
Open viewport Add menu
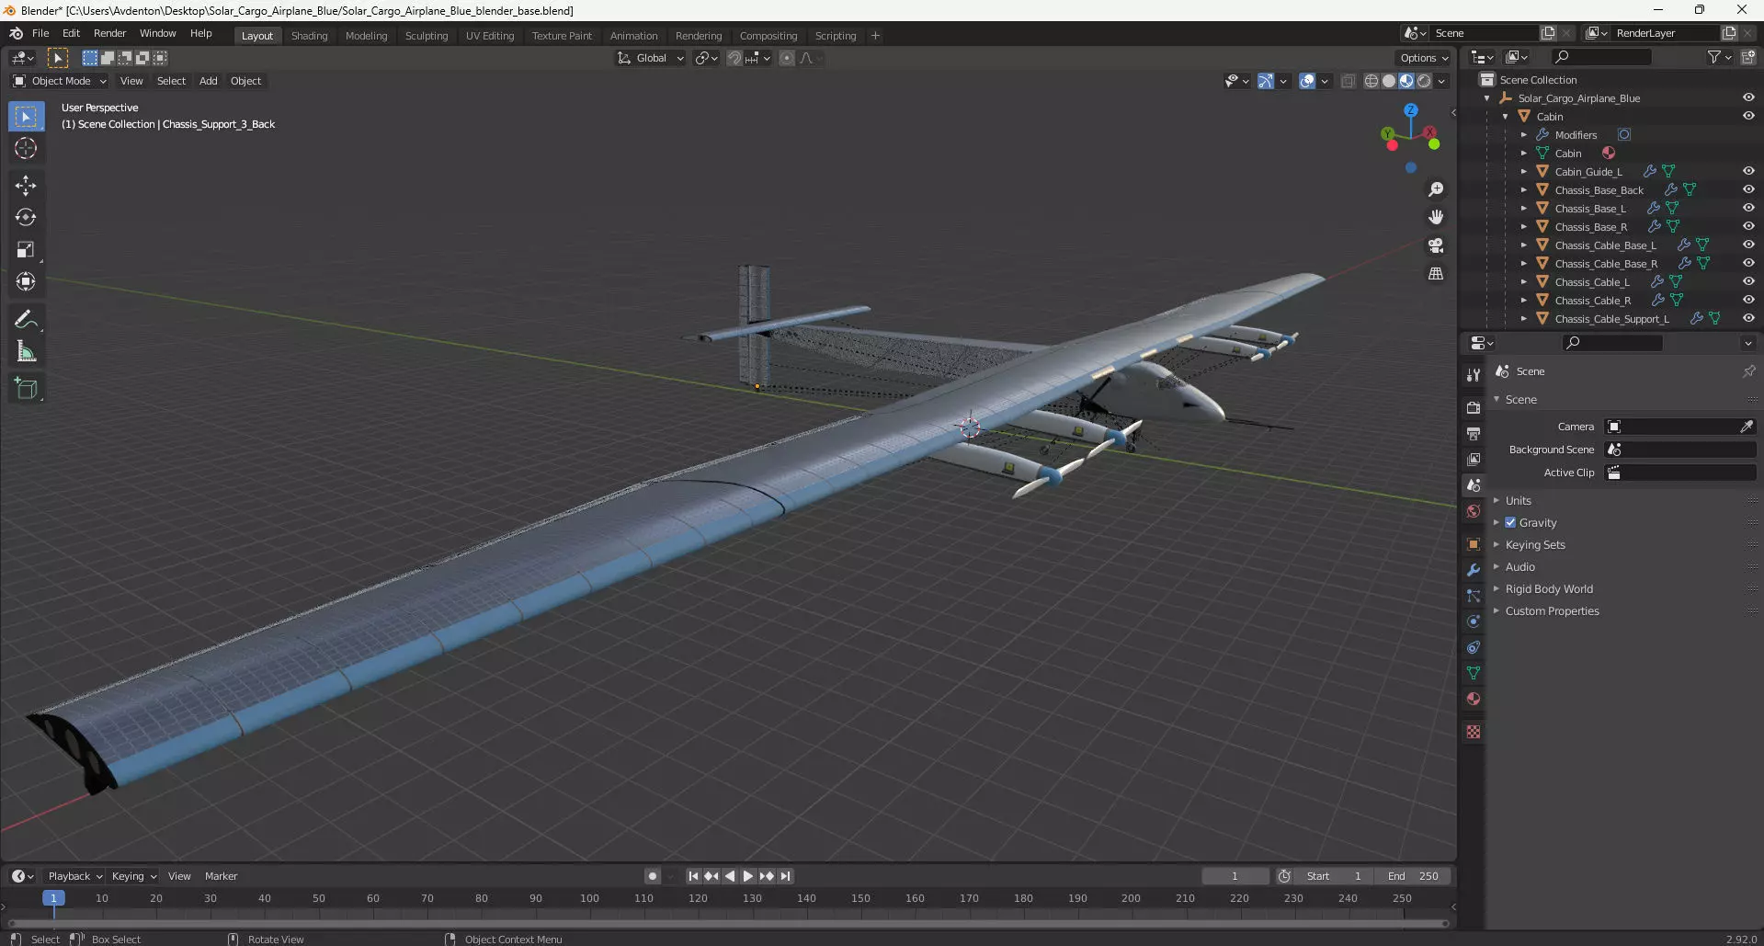(x=209, y=81)
